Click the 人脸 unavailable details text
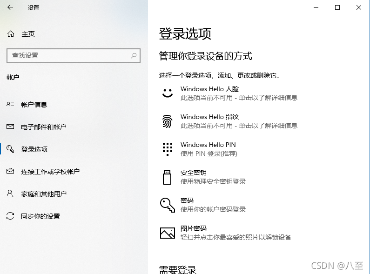The height and width of the screenshot is (274, 370). (x=239, y=98)
